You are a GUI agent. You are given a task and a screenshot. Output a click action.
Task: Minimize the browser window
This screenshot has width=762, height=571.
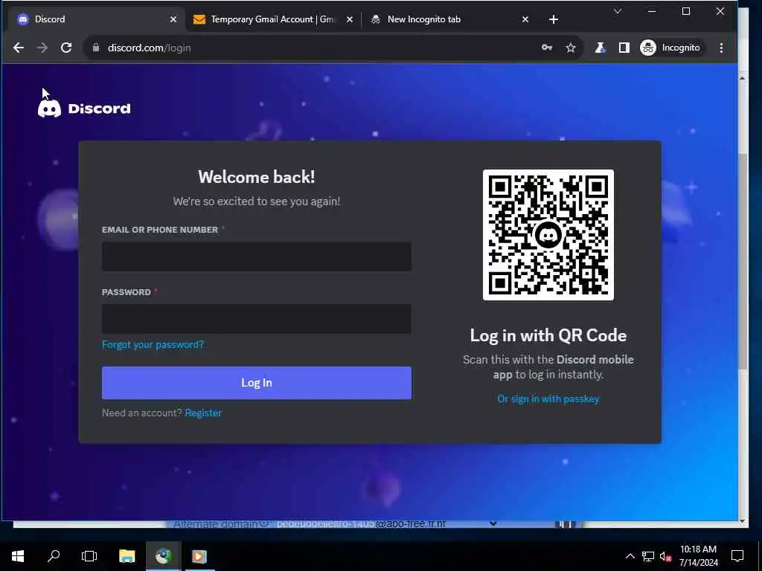[x=652, y=11]
